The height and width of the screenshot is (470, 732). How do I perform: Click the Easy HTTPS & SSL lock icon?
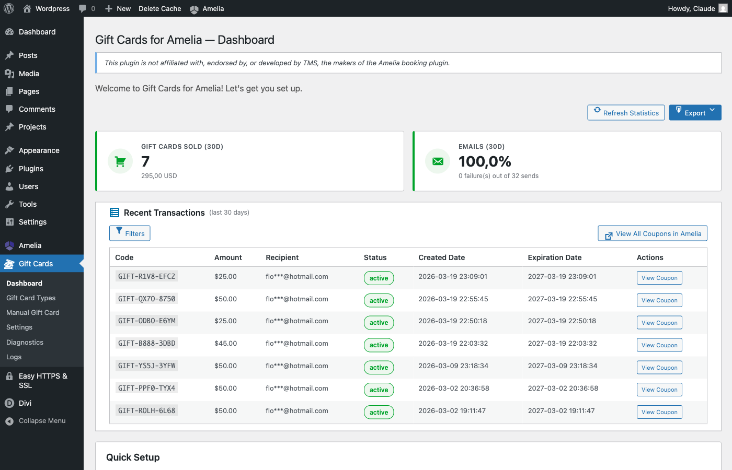tap(9, 376)
